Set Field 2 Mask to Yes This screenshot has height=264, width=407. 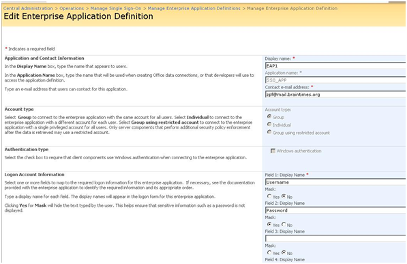(269, 225)
